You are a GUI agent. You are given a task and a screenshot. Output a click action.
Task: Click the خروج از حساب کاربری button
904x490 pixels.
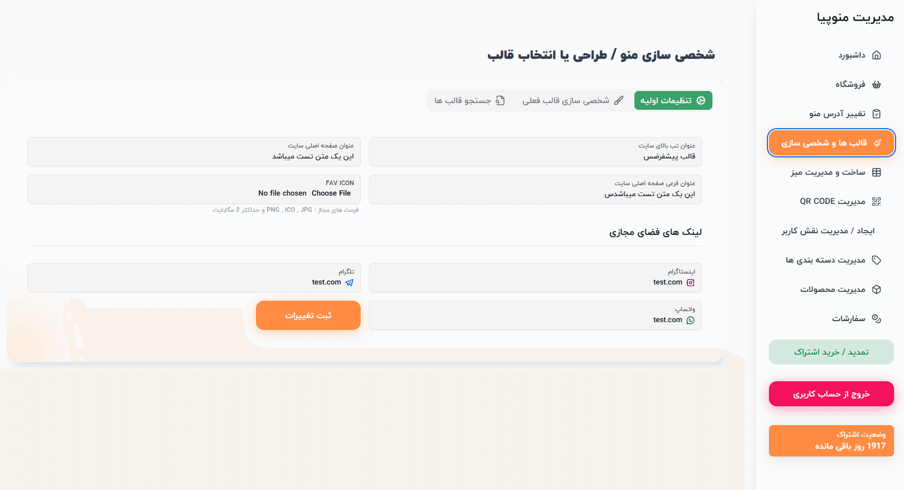pyautogui.click(x=831, y=394)
